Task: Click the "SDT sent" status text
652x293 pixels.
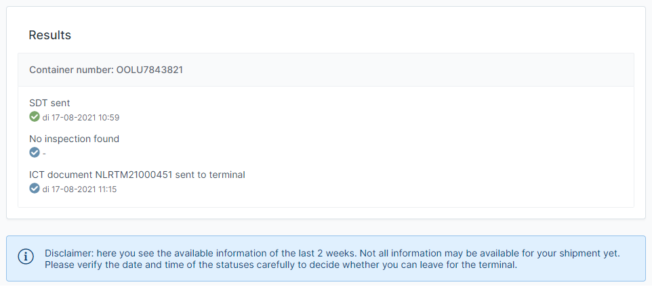Action: [x=49, y=104]
